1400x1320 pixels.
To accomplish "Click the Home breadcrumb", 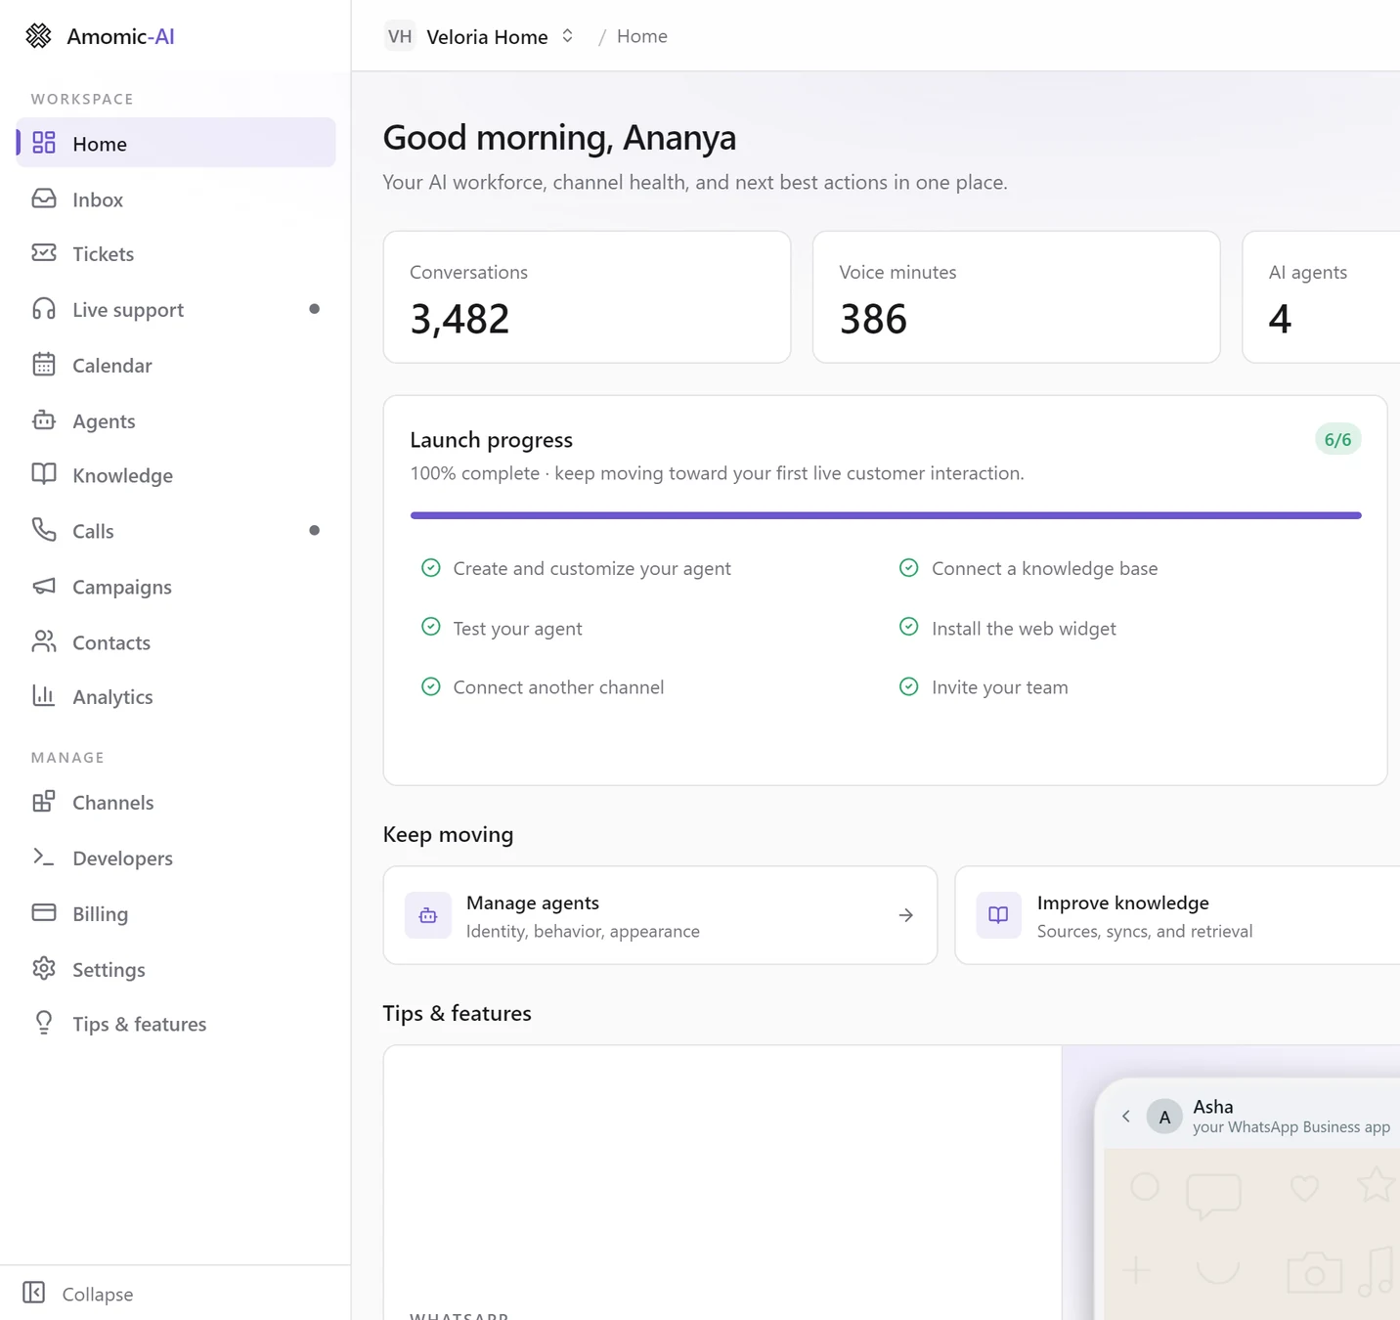I will [x=642, y=36].
